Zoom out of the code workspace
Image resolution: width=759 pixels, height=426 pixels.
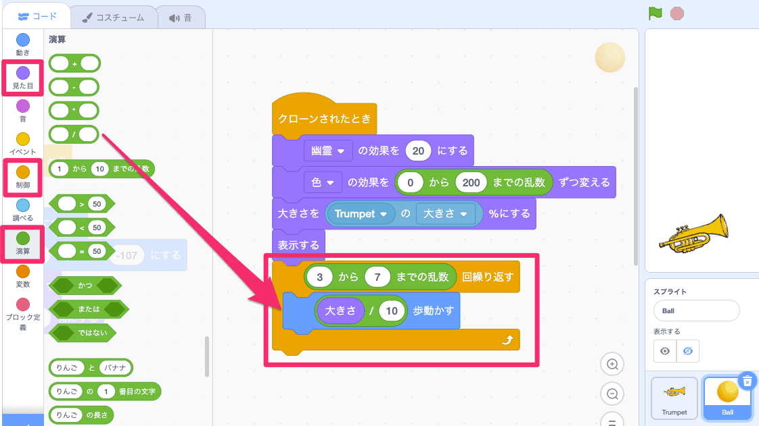[612, 394]
